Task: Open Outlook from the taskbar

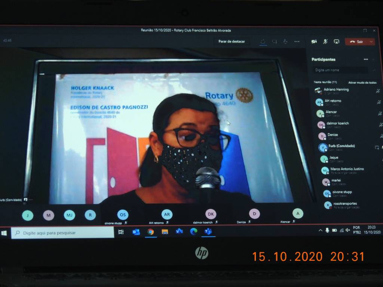Action: pos(136,232)
